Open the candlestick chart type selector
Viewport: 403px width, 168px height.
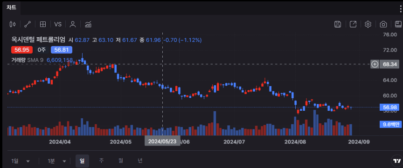[x=12, y=24]
